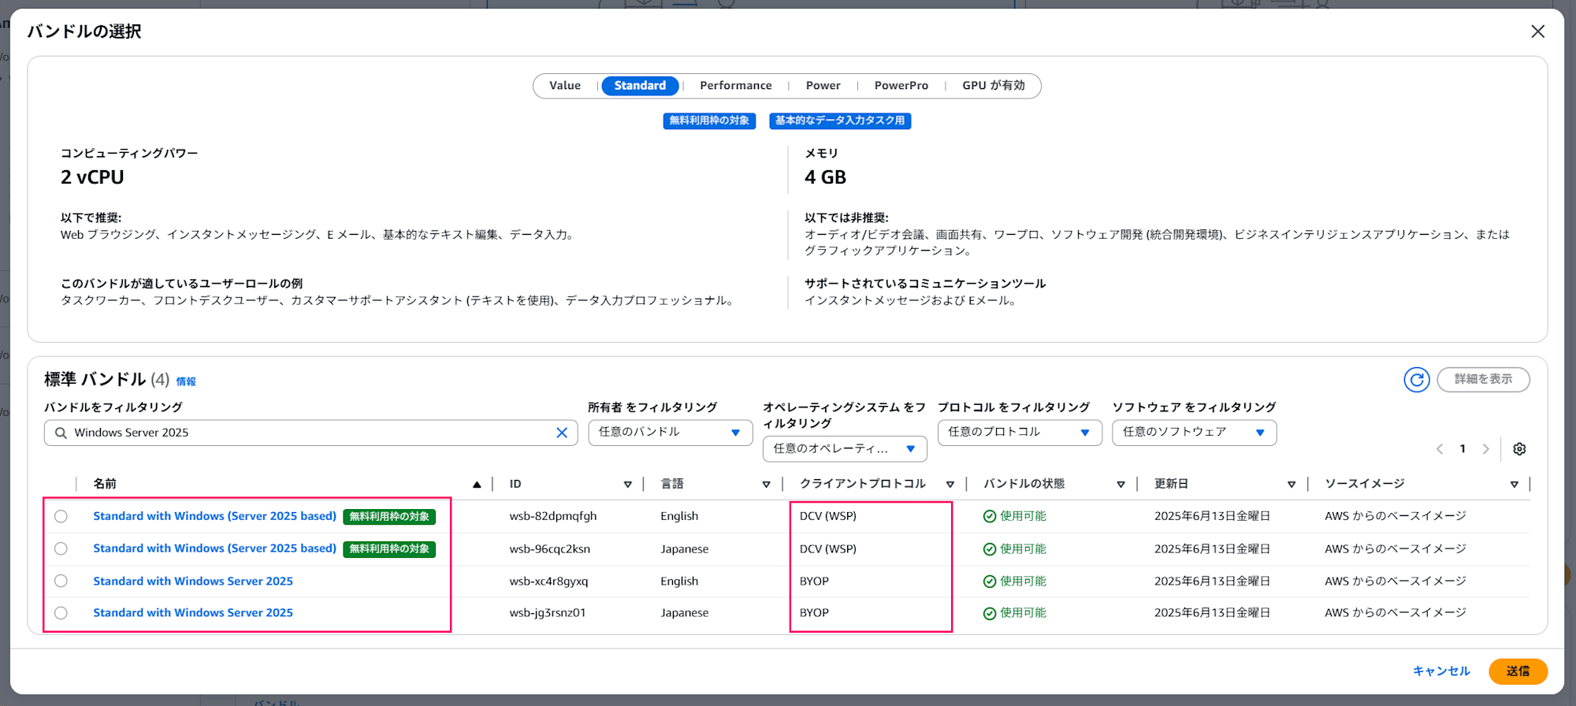
Task: Select bundle wsb-96cqc2ksn radio button
Action: pyautogui.click(x=61, y=549)
